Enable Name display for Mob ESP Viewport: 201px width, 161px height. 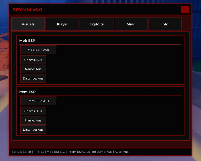[33, 69]
